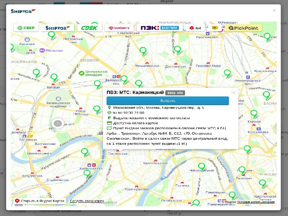This screenshot has width=288, height=216.
Task: Click the address line Карманицкий пер., д. 9
Action: click(158, 108)
